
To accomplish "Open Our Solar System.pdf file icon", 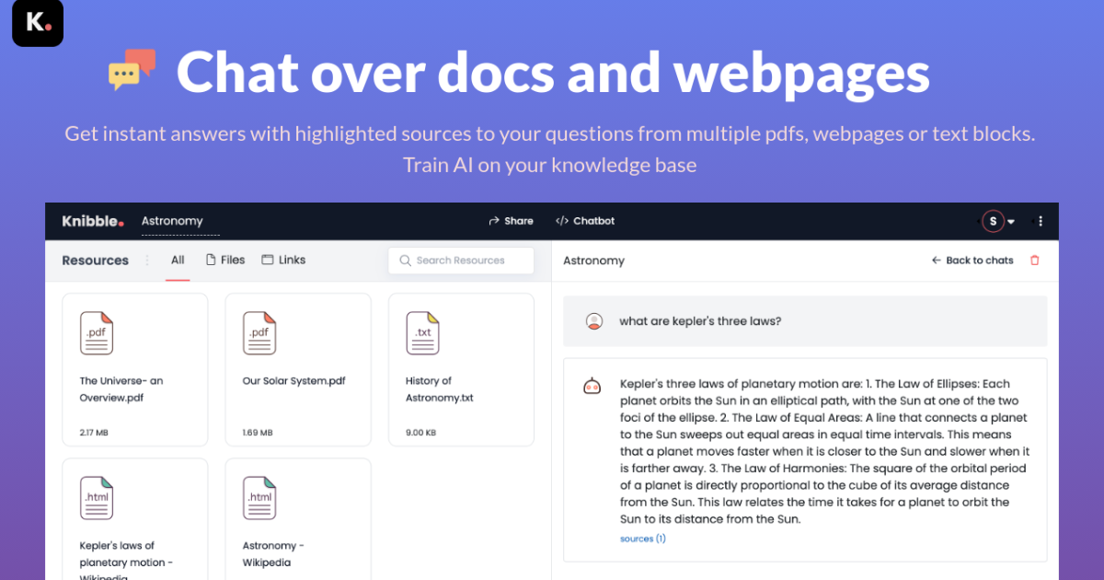I will 259,333.
